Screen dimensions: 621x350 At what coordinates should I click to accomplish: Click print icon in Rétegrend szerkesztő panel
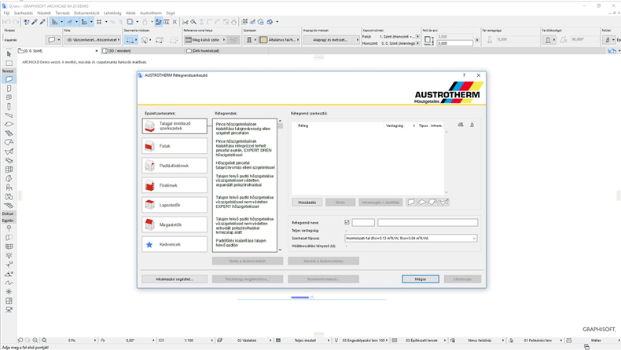[x=461, y=125]
